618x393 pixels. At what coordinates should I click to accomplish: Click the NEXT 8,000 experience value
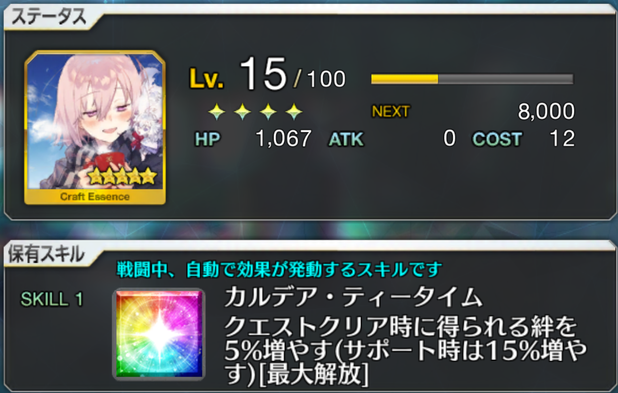546,112
